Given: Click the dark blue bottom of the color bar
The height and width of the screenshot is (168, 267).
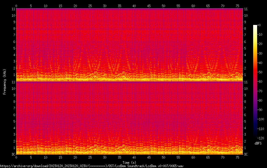Looking at the screenshot, I should (x=255, y=137).
